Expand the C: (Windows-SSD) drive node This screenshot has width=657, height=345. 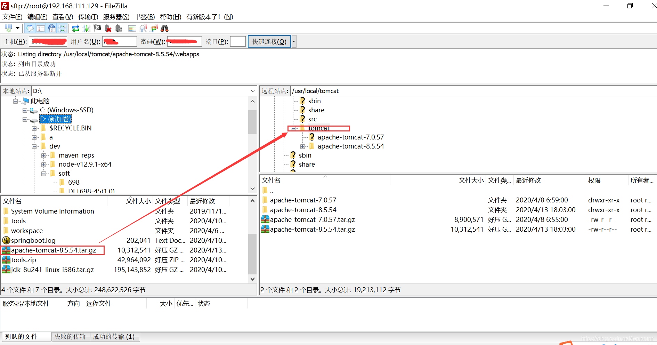pos(25,110)
